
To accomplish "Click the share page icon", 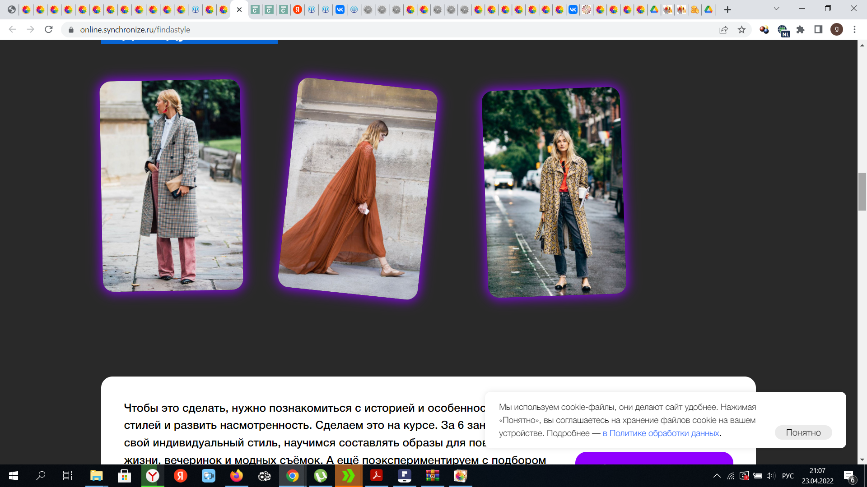I will [x=723, y=29].
